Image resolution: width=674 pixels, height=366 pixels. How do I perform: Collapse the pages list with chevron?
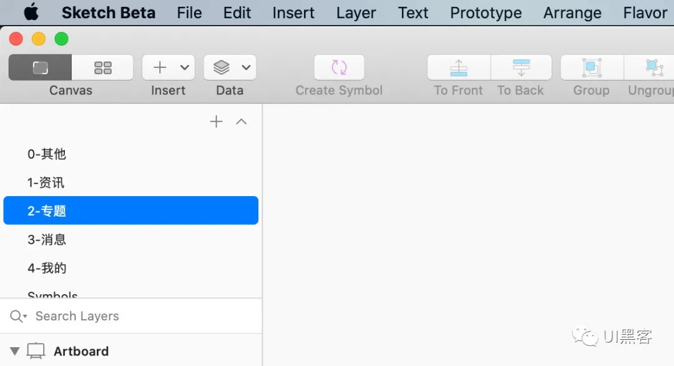242,122
